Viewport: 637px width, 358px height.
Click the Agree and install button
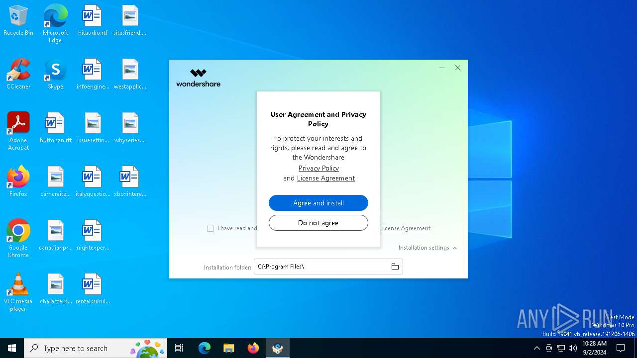click(x=318, y=203)
